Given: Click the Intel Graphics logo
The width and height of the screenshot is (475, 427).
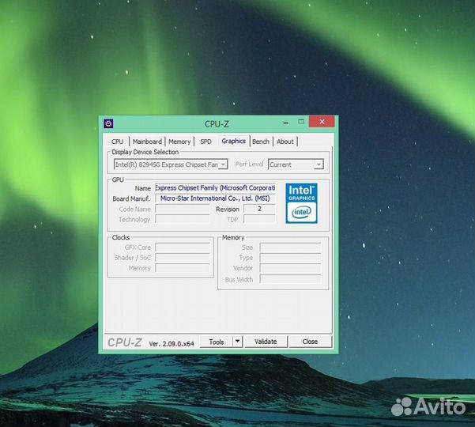Looking at the screenshot, I should click(301, 203).
